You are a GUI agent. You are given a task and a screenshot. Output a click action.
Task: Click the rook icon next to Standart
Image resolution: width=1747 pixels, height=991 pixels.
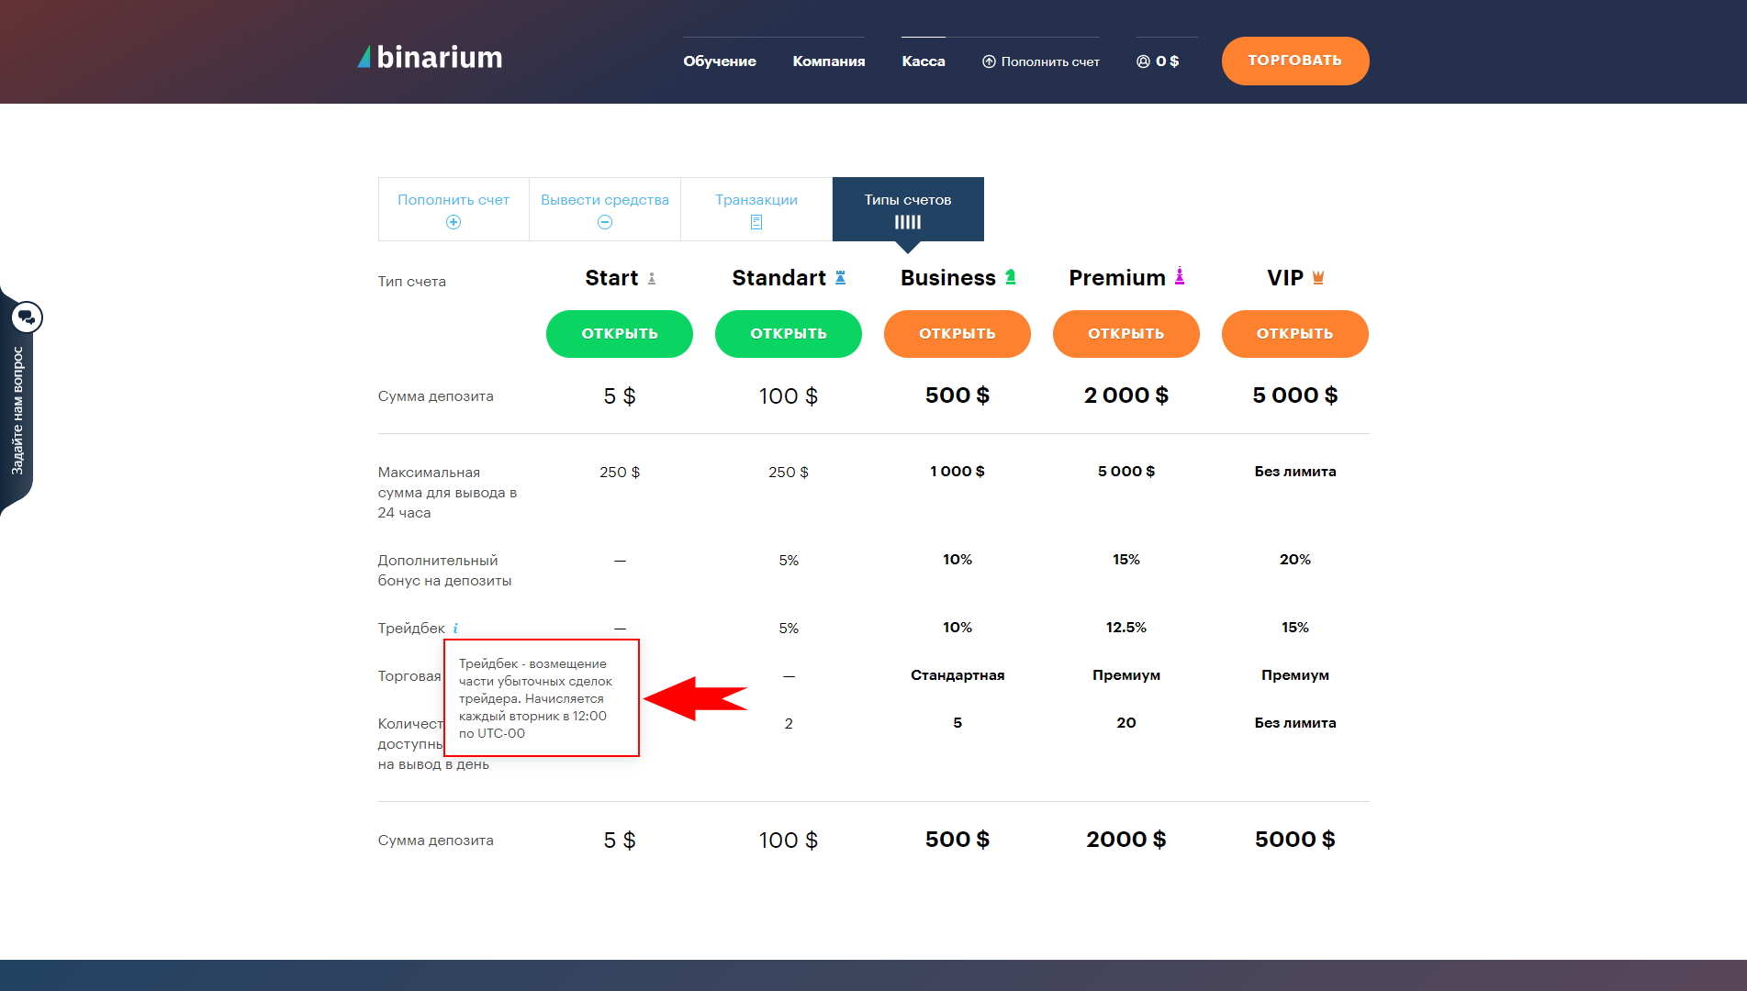click(x=840, y=277)
